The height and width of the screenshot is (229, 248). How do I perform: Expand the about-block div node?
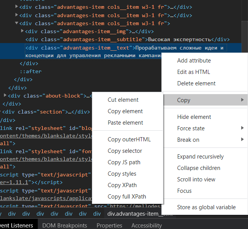pyautogui.click(x=5, y=95)
